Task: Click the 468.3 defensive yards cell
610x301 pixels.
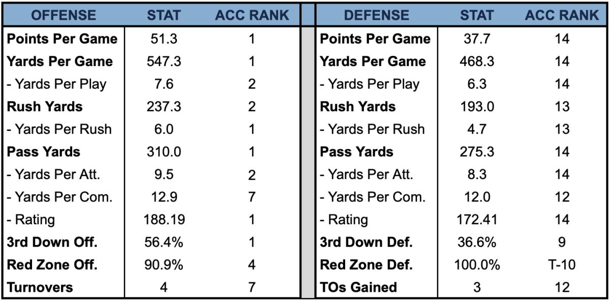Action: 476,62
